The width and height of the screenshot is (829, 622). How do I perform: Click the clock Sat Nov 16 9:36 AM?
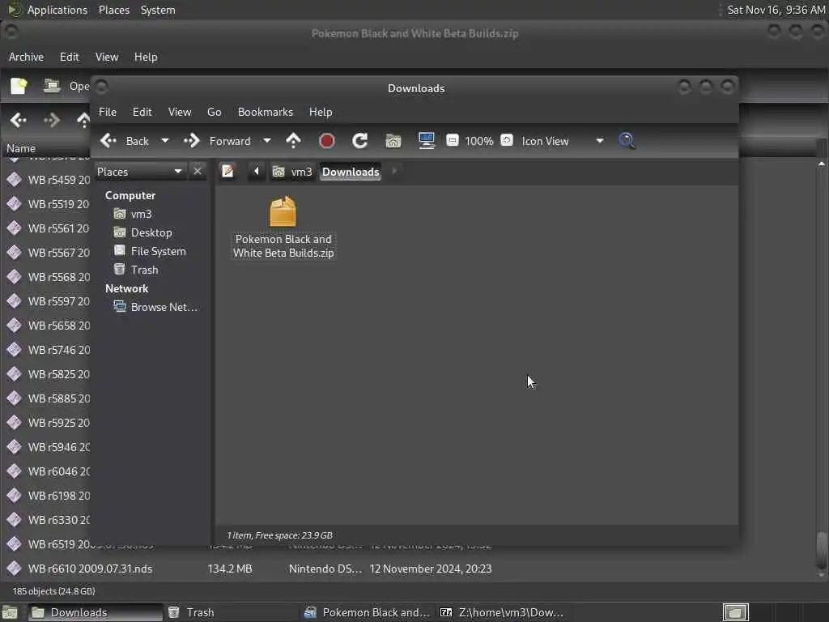(x=776, y=10)
